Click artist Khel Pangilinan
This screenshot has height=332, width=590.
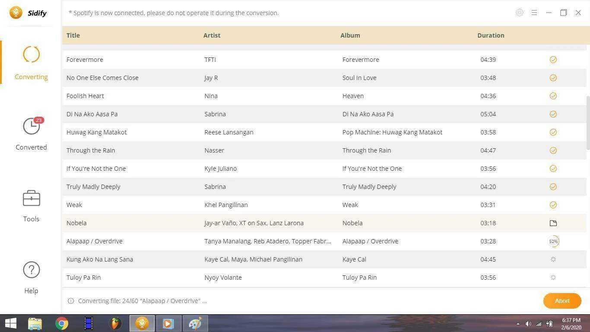click(x=226, y=205)
